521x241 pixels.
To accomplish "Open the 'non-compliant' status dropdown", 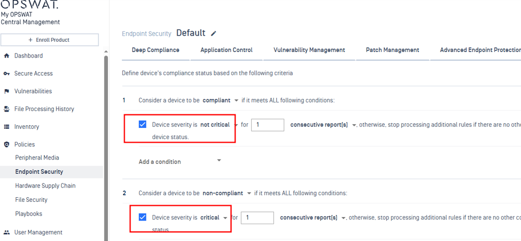I will [x=227, y=193].
